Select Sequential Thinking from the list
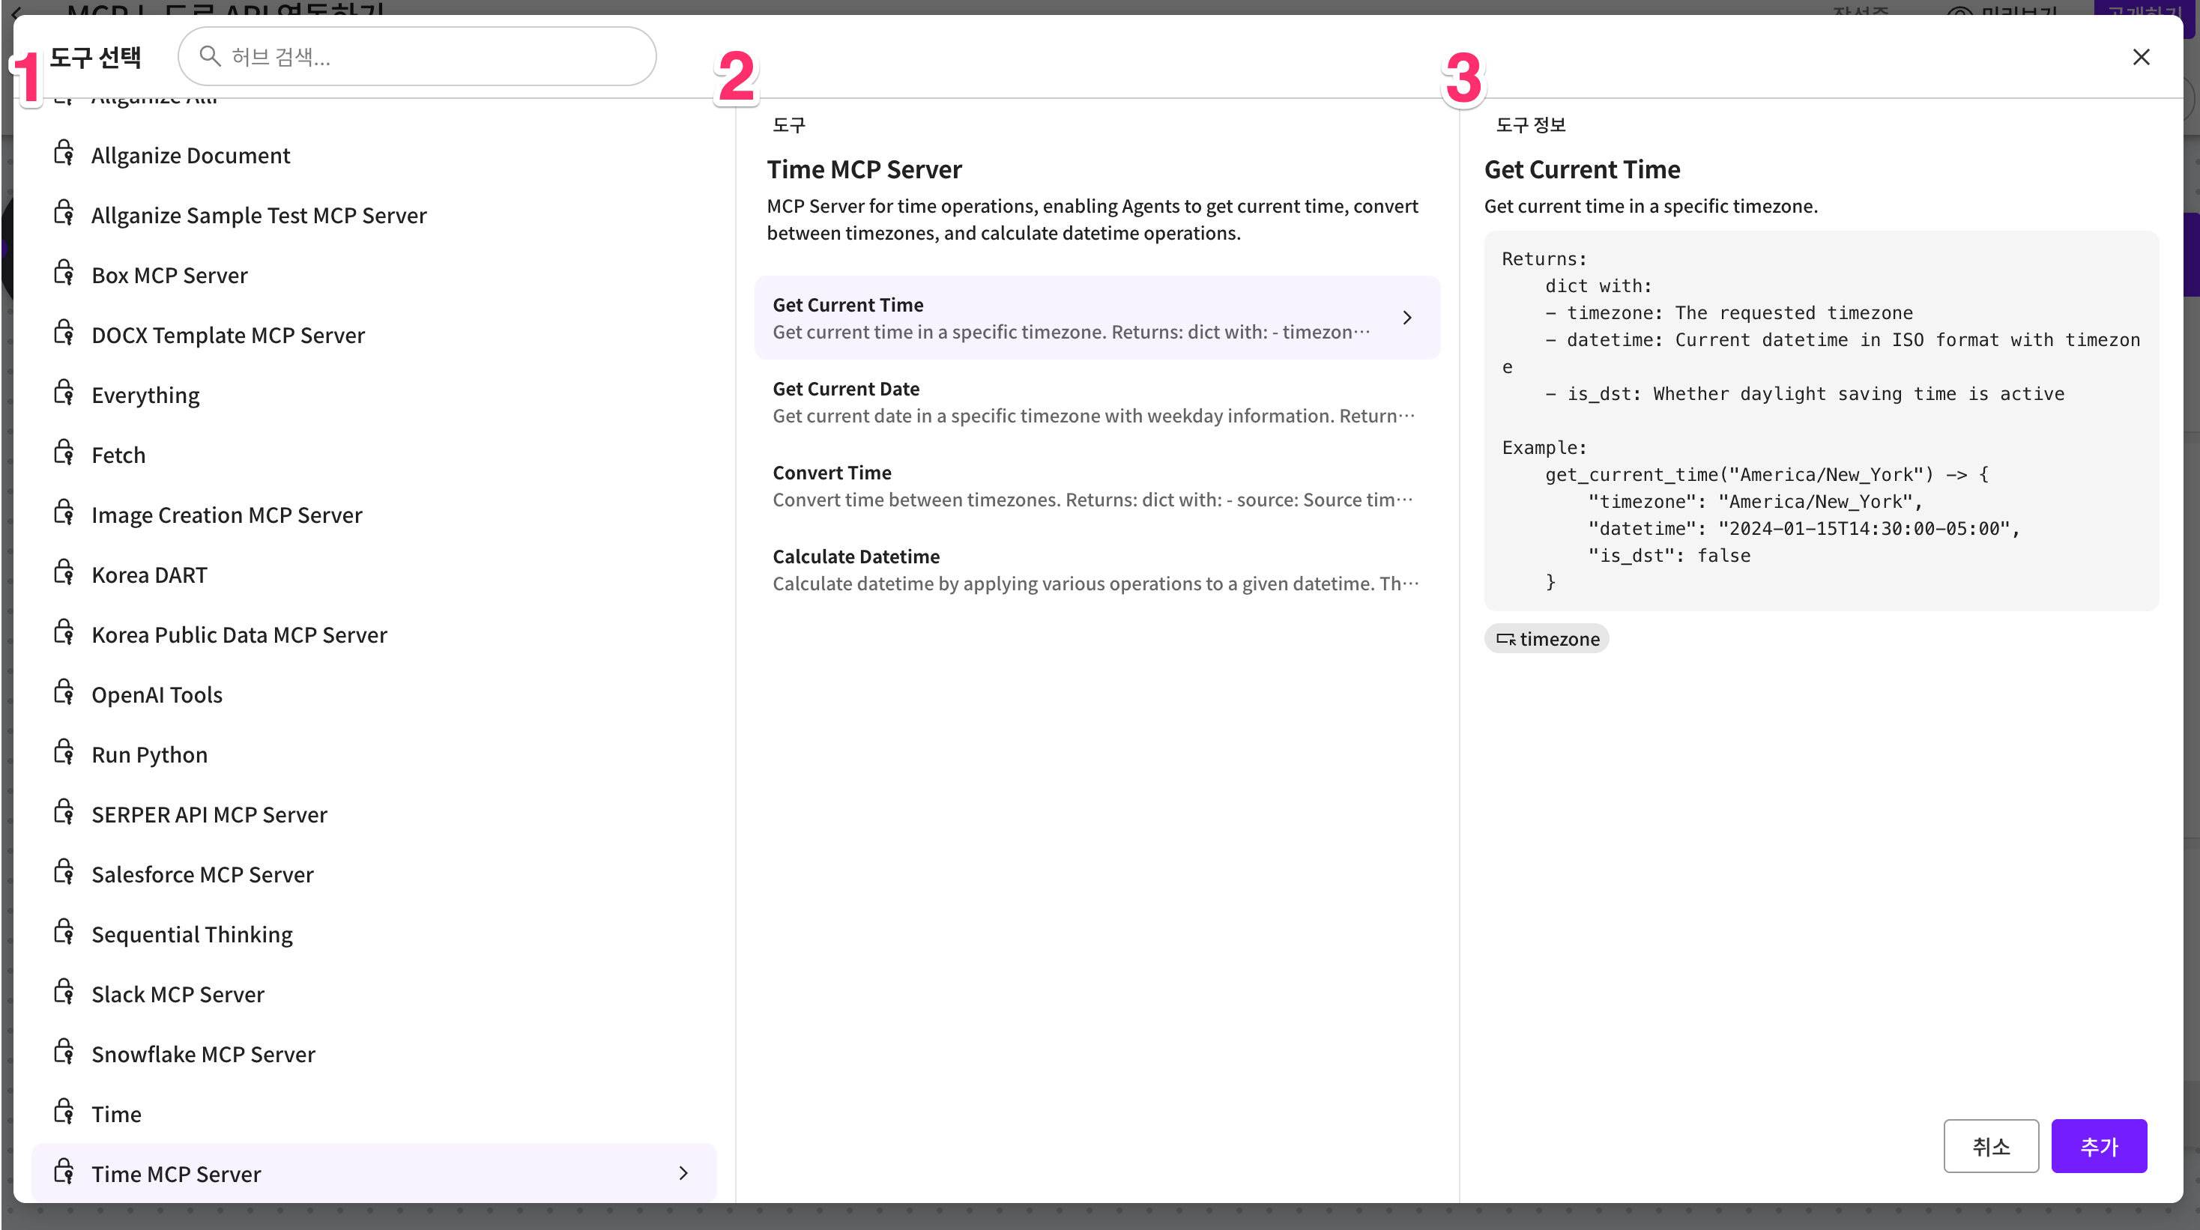This screenshot has width=2200, height=1230. tap(192, 934)
